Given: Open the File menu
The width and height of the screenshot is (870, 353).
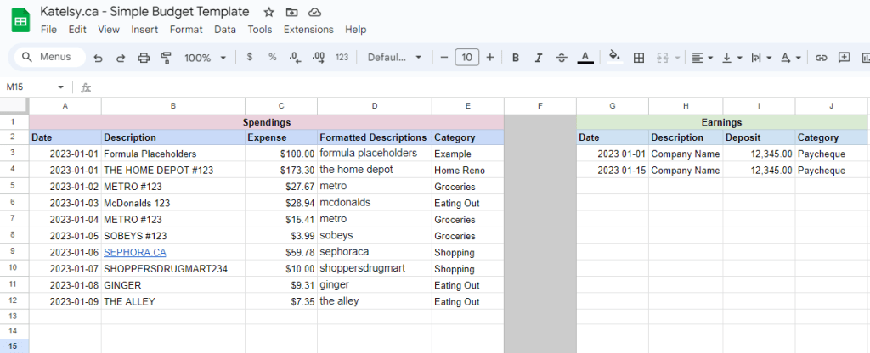Looking at the screenshot, I should click(x=48, y=30).
